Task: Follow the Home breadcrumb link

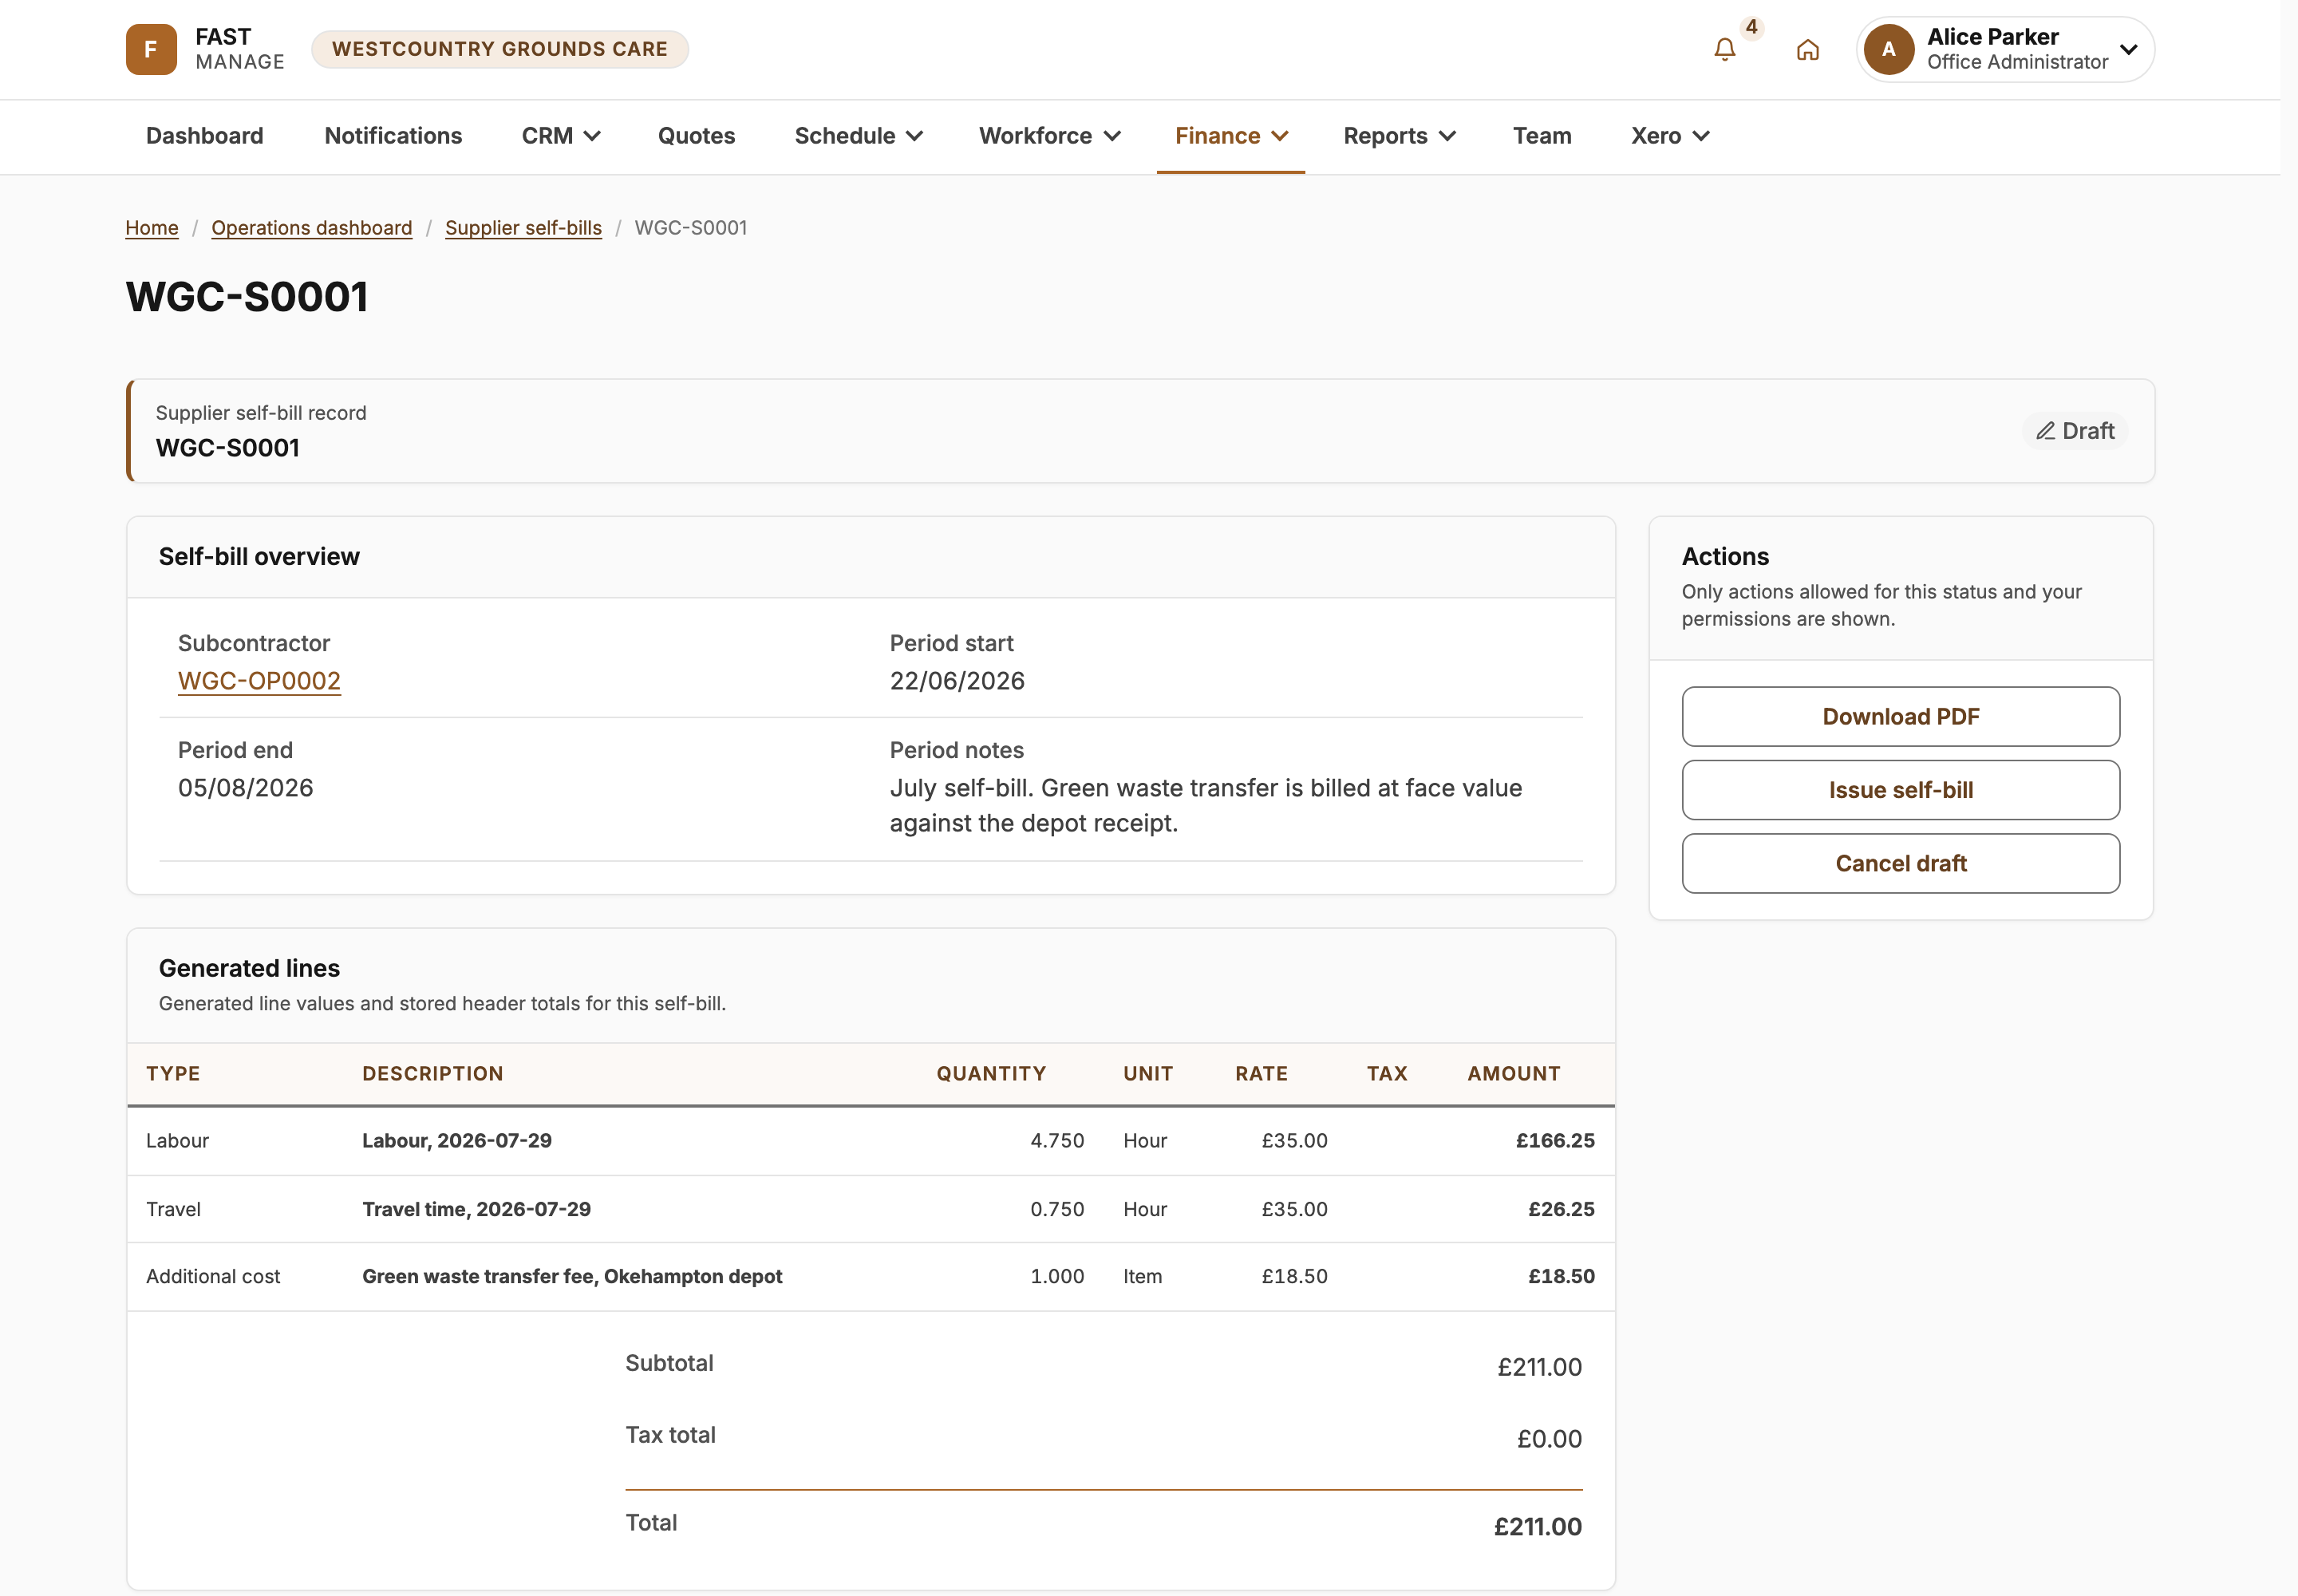Action: (152, 228)
